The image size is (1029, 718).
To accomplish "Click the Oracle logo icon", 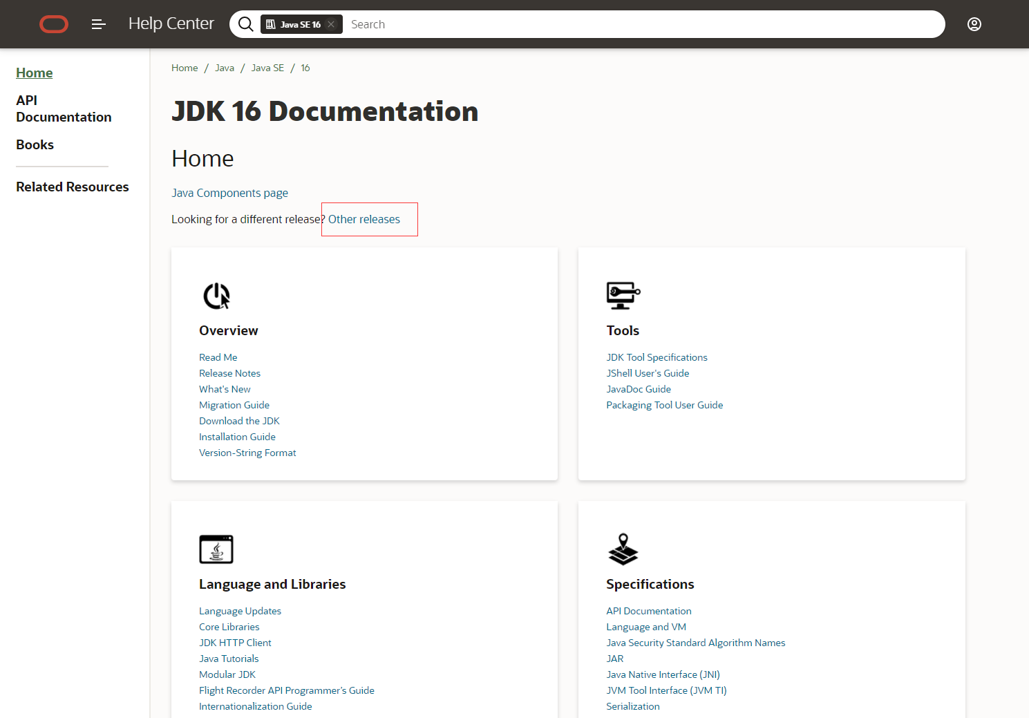I will click(54, 24).
